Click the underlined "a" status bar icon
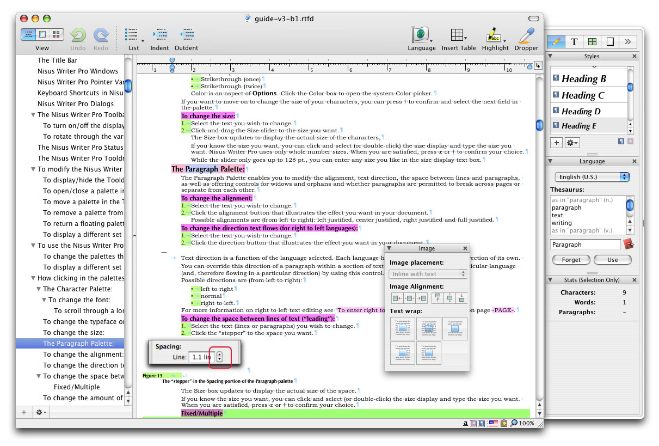The height and width of the screenshot is (446, 659). (466, 423)
